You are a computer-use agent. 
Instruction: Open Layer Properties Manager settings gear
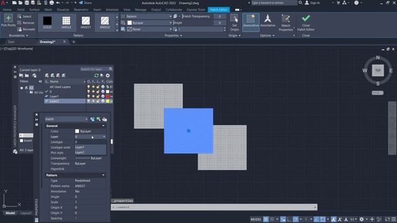pos(108,76)
